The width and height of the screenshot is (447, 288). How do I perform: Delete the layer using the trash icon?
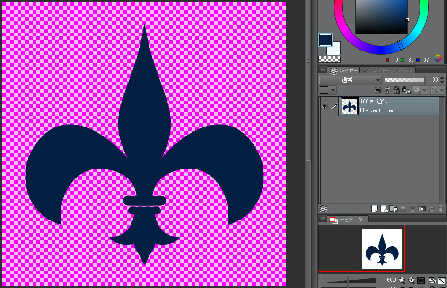coord(440,209)
